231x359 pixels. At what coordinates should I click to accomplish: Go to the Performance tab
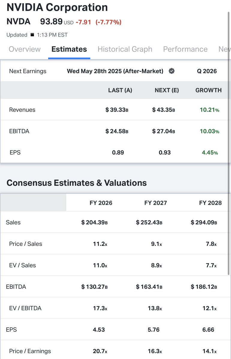click(x=185, y=49)
